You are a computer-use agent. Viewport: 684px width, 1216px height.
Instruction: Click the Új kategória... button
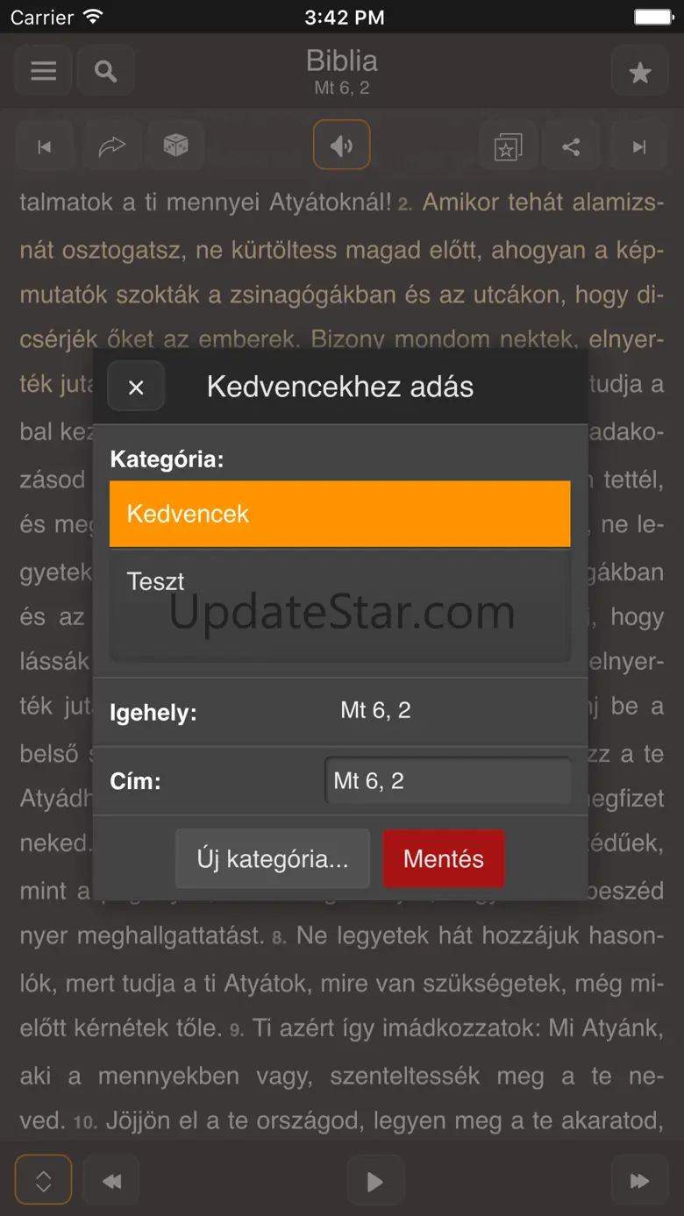273,859
